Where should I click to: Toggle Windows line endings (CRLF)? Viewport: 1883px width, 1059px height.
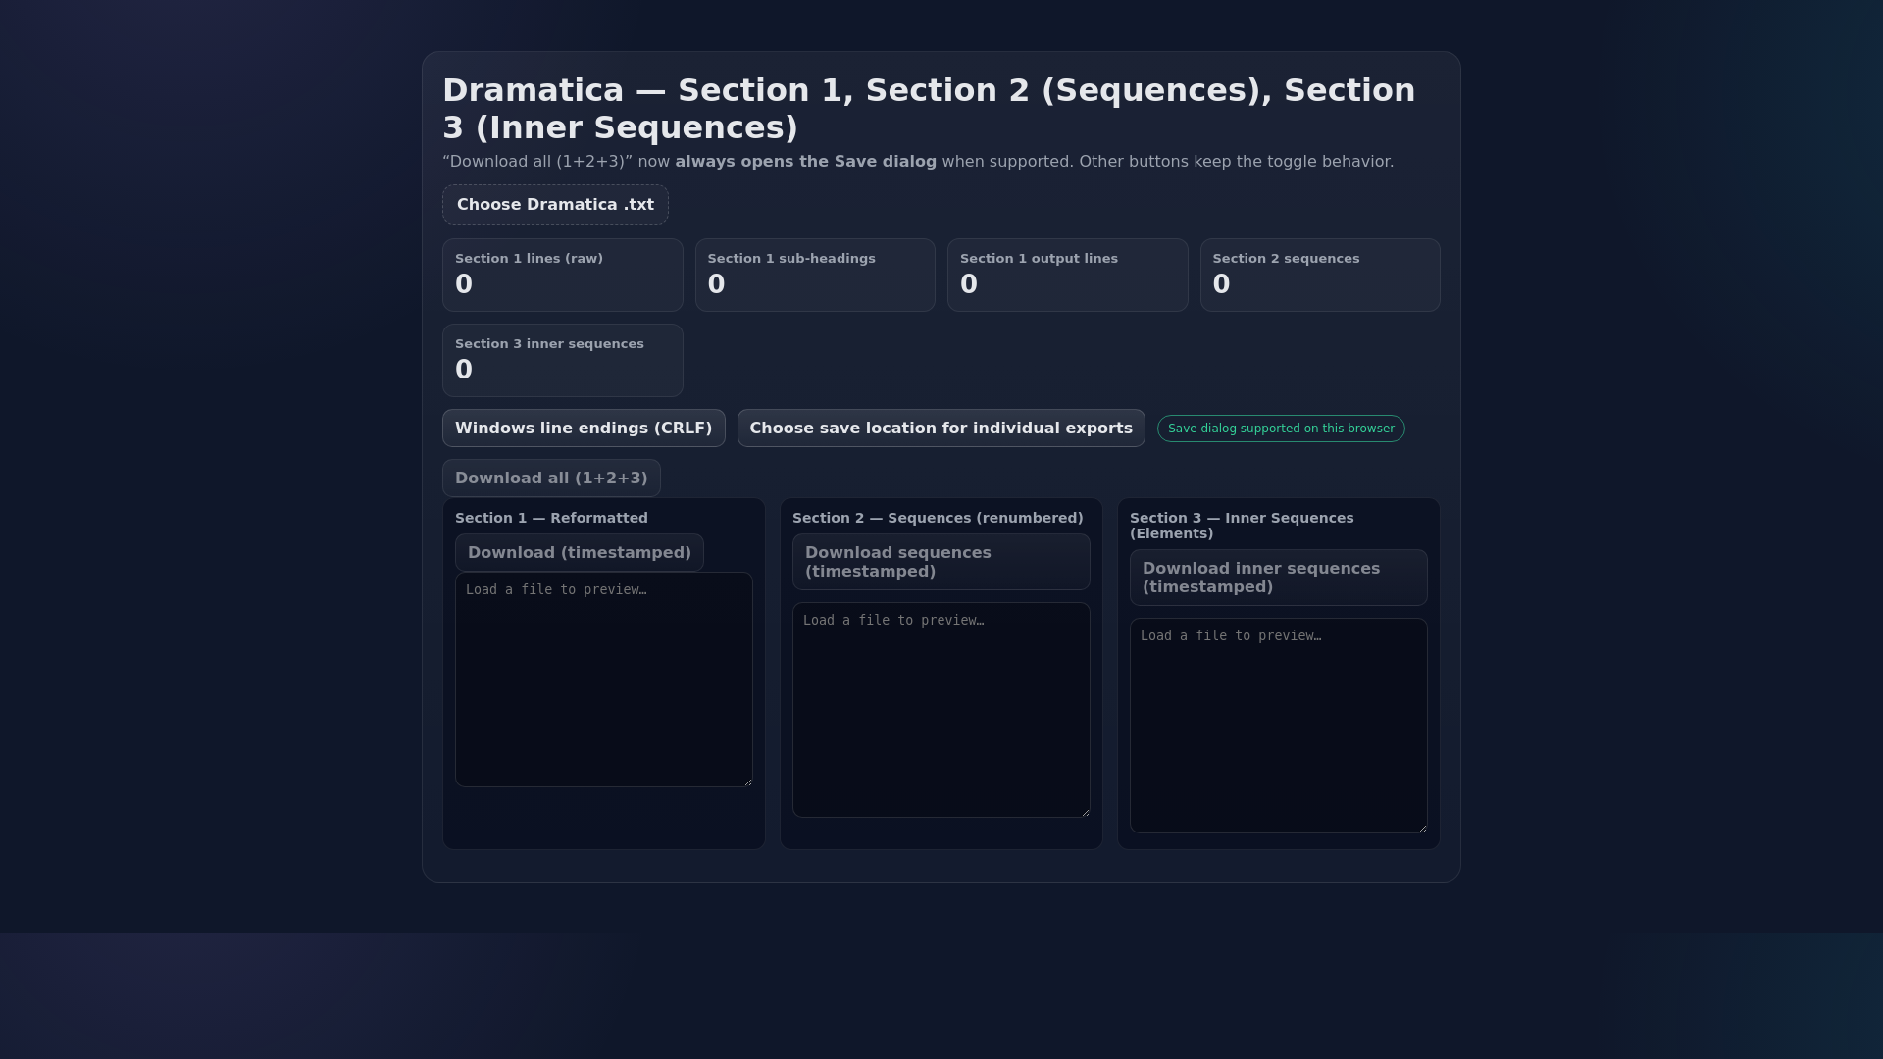coord(584,429)
